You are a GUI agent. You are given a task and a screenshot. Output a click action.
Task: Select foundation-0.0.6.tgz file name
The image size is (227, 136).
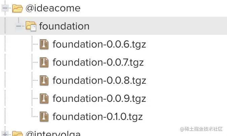[x=99, y=44]
